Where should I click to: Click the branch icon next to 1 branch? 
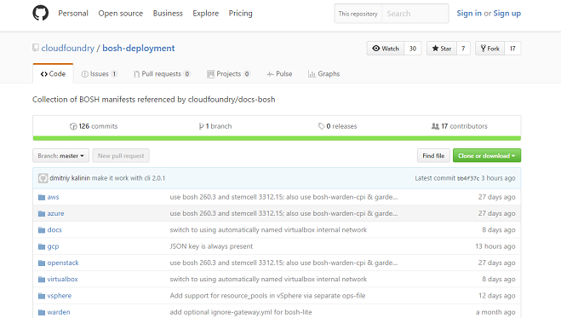(x=202, y=126)
